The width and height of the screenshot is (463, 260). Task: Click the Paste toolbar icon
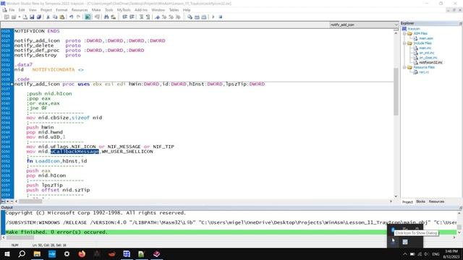[x=62, y=17]
